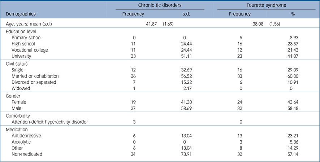Click the 'Antidepressive' row label
This screenshot has height=162, width=320.
coord(26,136)
